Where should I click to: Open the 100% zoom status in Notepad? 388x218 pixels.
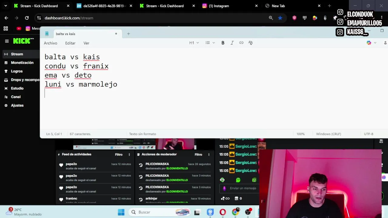click(300, 134)
